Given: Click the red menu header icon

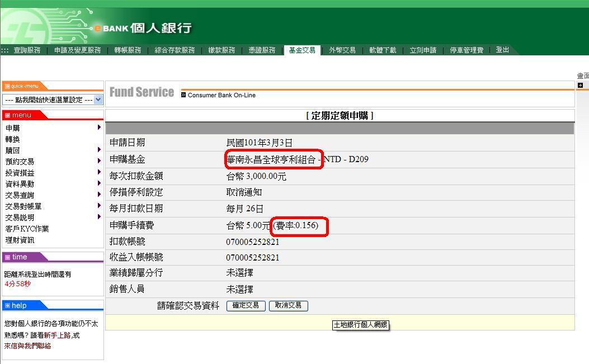Looking at the screenshot, I should (7, 115).
